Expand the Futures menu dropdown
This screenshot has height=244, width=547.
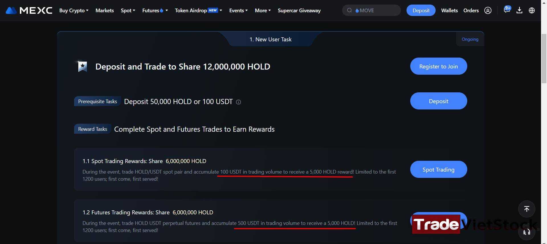(x=155, y=11)
